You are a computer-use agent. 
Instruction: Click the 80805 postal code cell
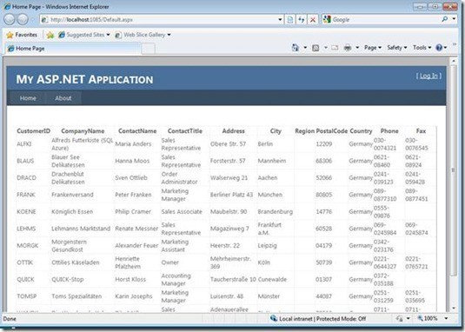[x=324, y=195]
